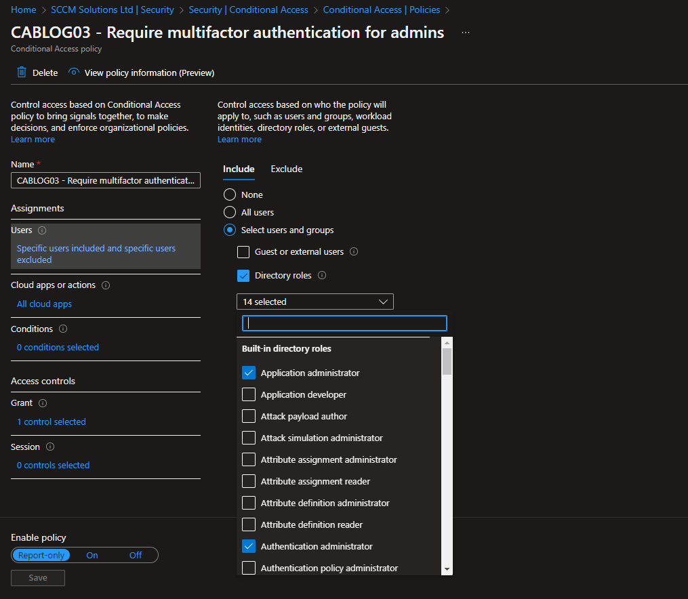
Task: Click info icon beside Directory roles
Action: [x=322, y=276]
